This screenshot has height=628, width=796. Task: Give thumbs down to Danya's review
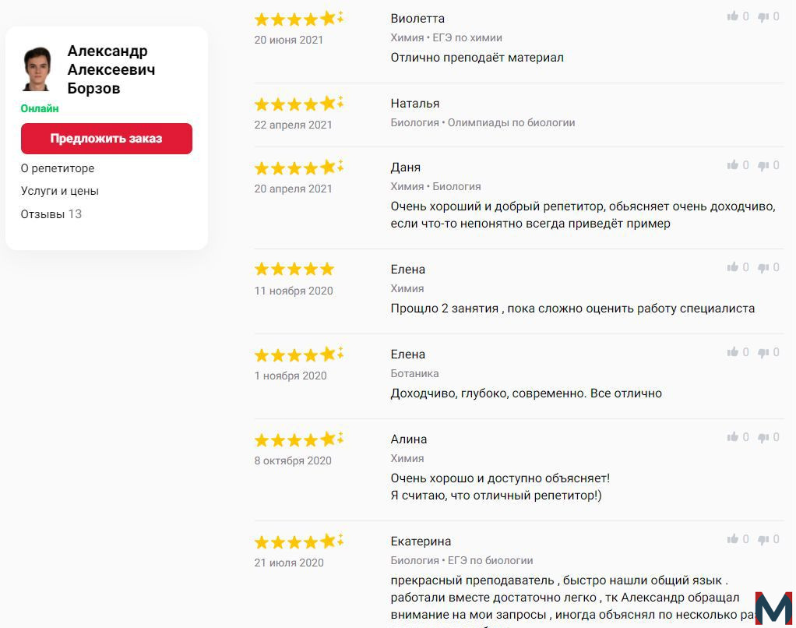[x=763, y=165]
